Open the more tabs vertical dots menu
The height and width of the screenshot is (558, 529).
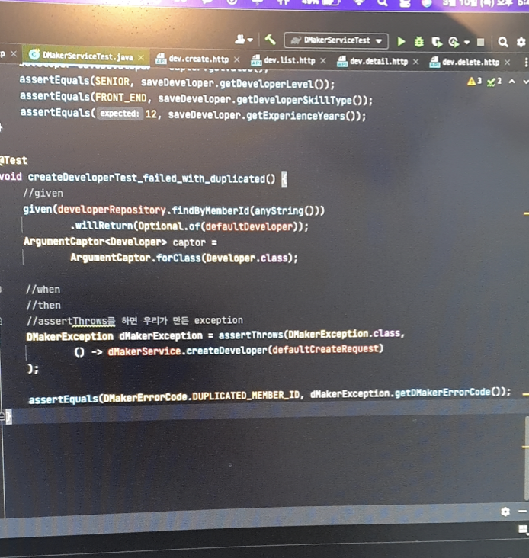click(x=526, y=63)
